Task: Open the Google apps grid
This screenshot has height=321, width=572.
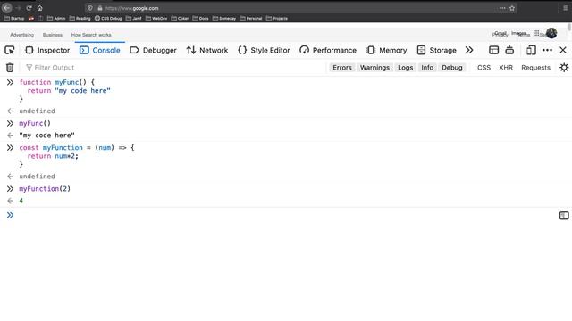Action: tap(536, 33)
